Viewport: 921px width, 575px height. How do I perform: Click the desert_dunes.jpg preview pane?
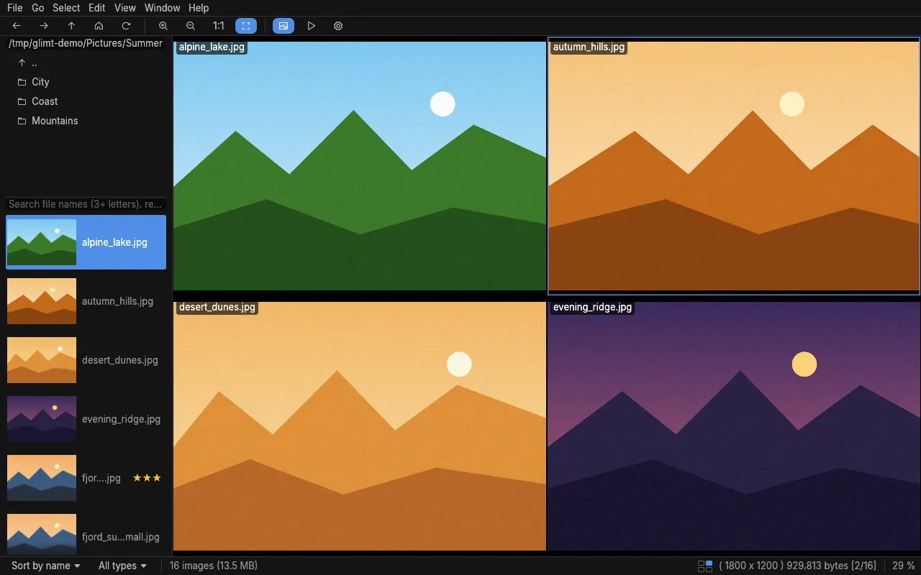click(360, 426)
